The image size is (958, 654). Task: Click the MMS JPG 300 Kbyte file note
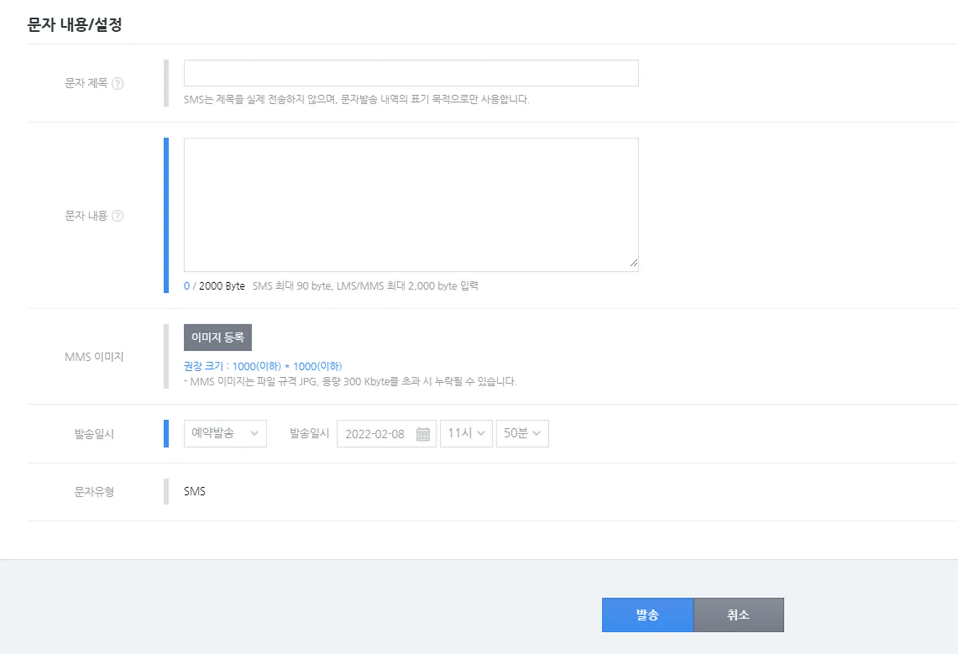coord(351,382)
